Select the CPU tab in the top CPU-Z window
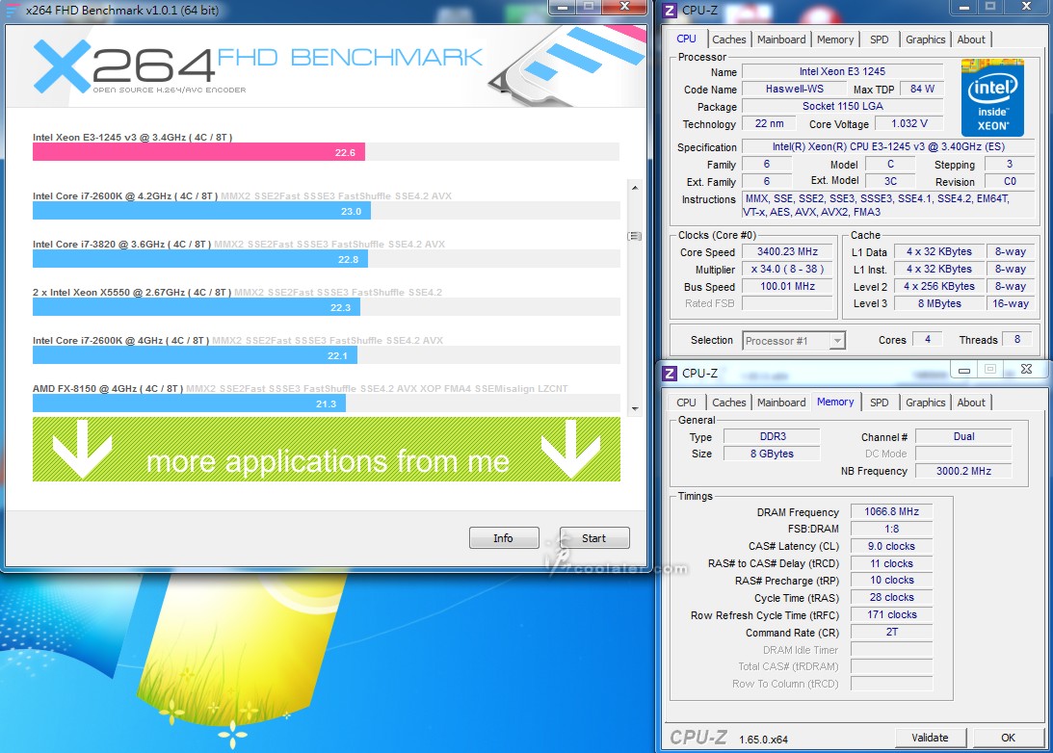Screen dimensions: 1053x753 (x=686, y=39)
